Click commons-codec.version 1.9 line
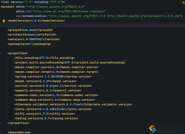185x134 pixels. (x=56, y=95)
